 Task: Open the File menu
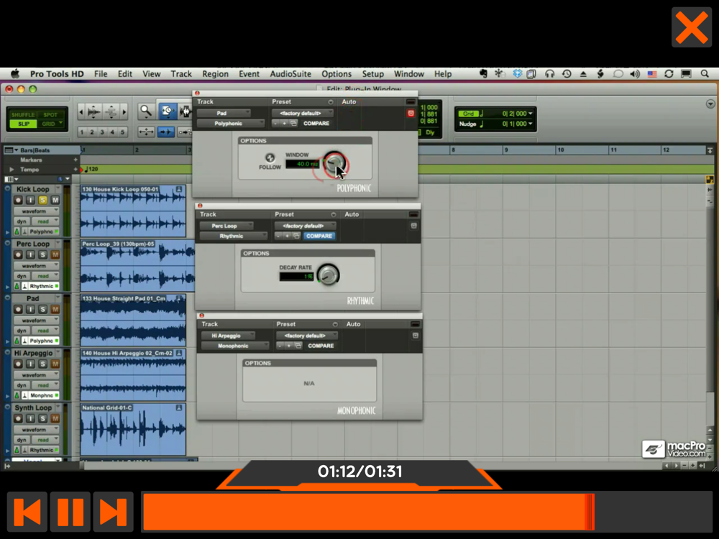[101, 74]
